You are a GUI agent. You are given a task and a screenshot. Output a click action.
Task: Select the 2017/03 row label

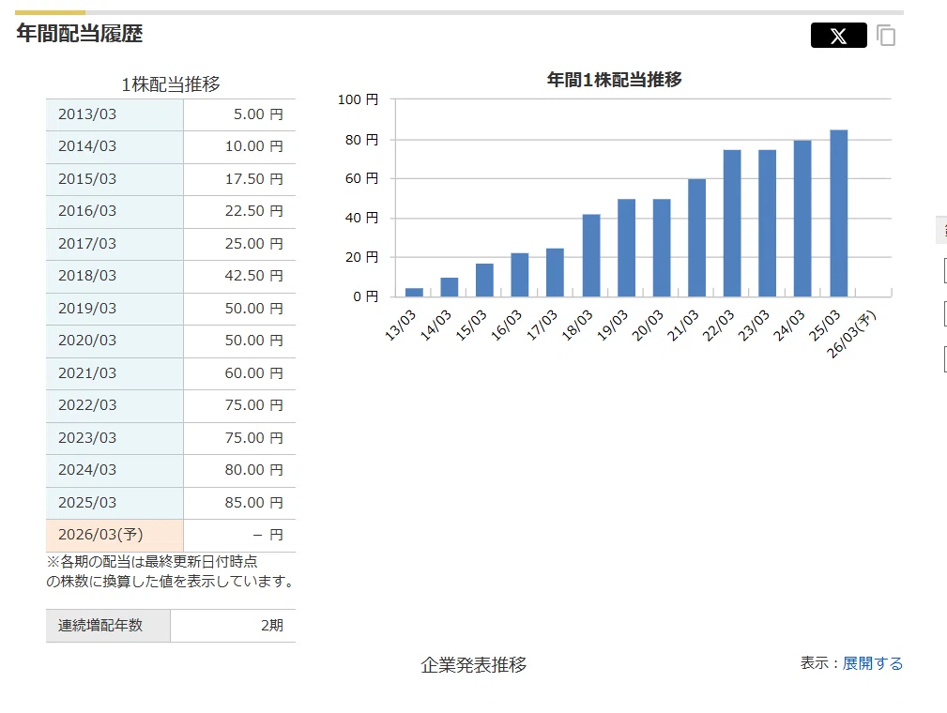click(x=115, y=244)
